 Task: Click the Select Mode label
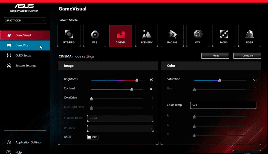coord(68,20)
